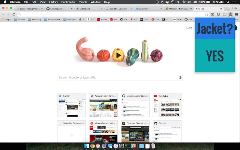
Task: Focus the Chrome address bar
Action: coord(113,14)
